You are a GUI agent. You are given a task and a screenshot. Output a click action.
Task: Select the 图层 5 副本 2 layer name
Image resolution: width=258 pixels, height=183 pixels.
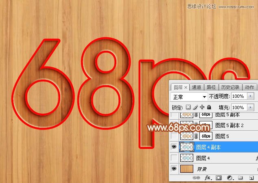pyautogui.click(x=230, y=125)
